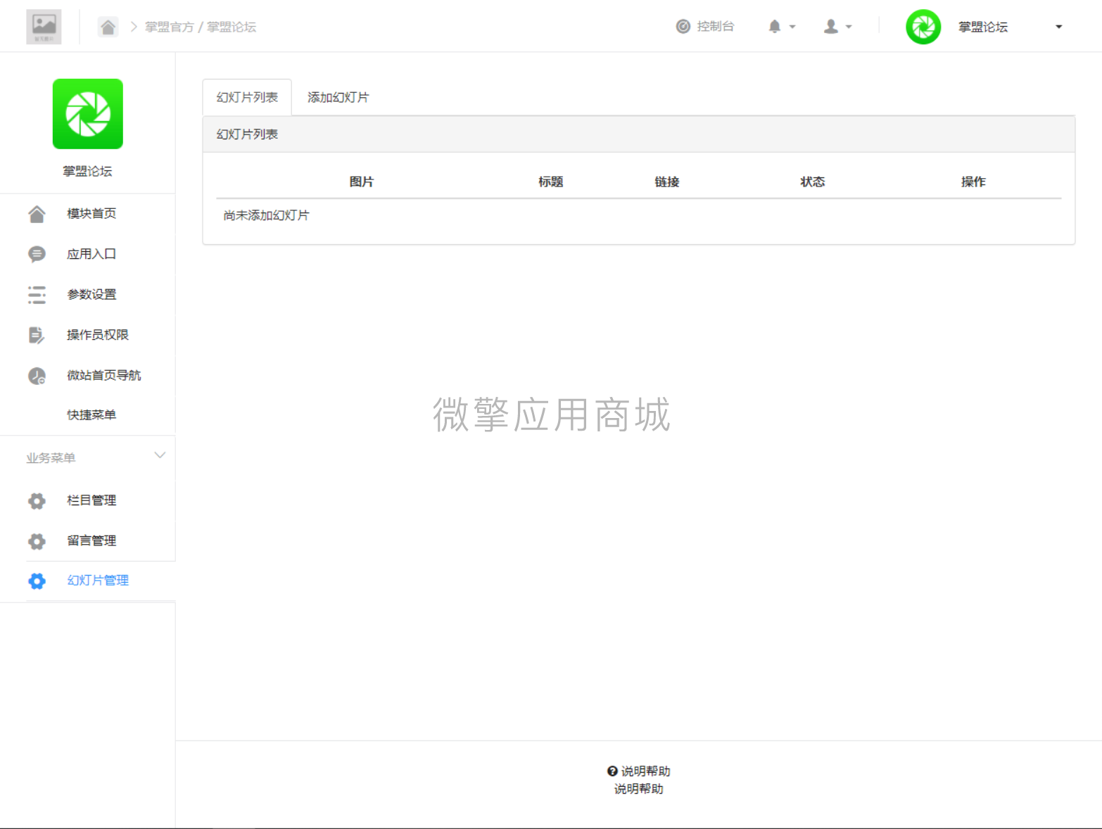Click the 栏目管理 gear icon
Viewport: 1102px width, 829px height.
37,501
